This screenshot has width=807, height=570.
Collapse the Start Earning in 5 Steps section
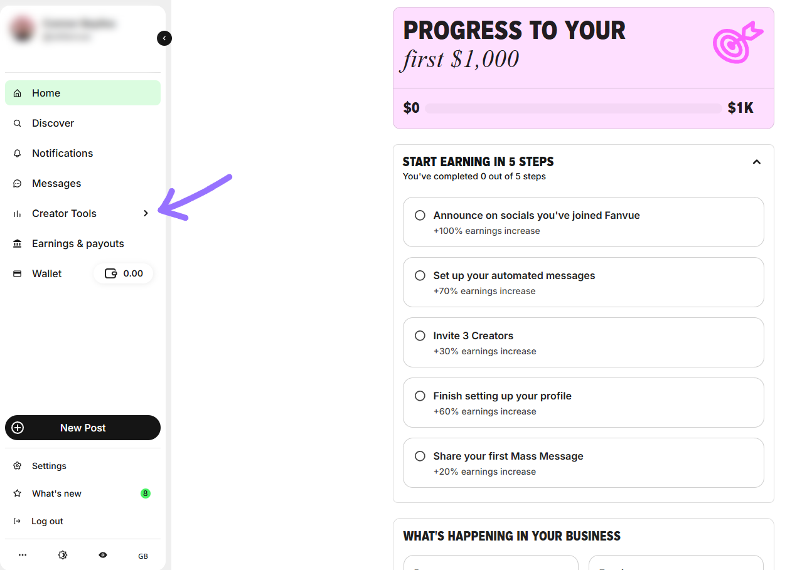click(757, 162)
